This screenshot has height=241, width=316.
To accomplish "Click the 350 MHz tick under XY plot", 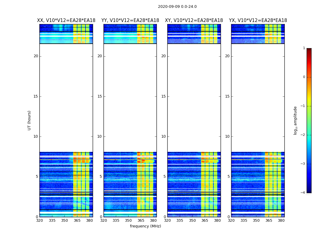I will [192, 221].
